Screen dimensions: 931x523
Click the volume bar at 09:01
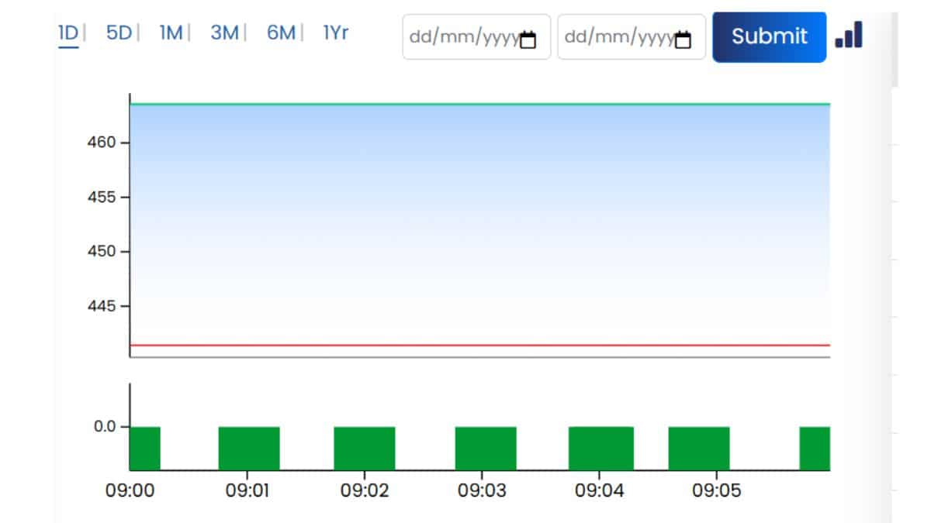tap(249, 448)
